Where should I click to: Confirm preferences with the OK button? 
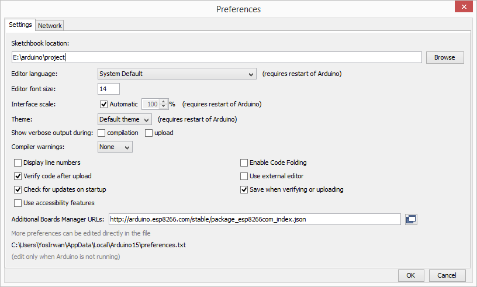pyautogui.click(x=411, y=275)
